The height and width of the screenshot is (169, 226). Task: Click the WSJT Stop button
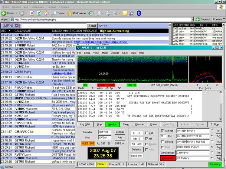[99, 124]
